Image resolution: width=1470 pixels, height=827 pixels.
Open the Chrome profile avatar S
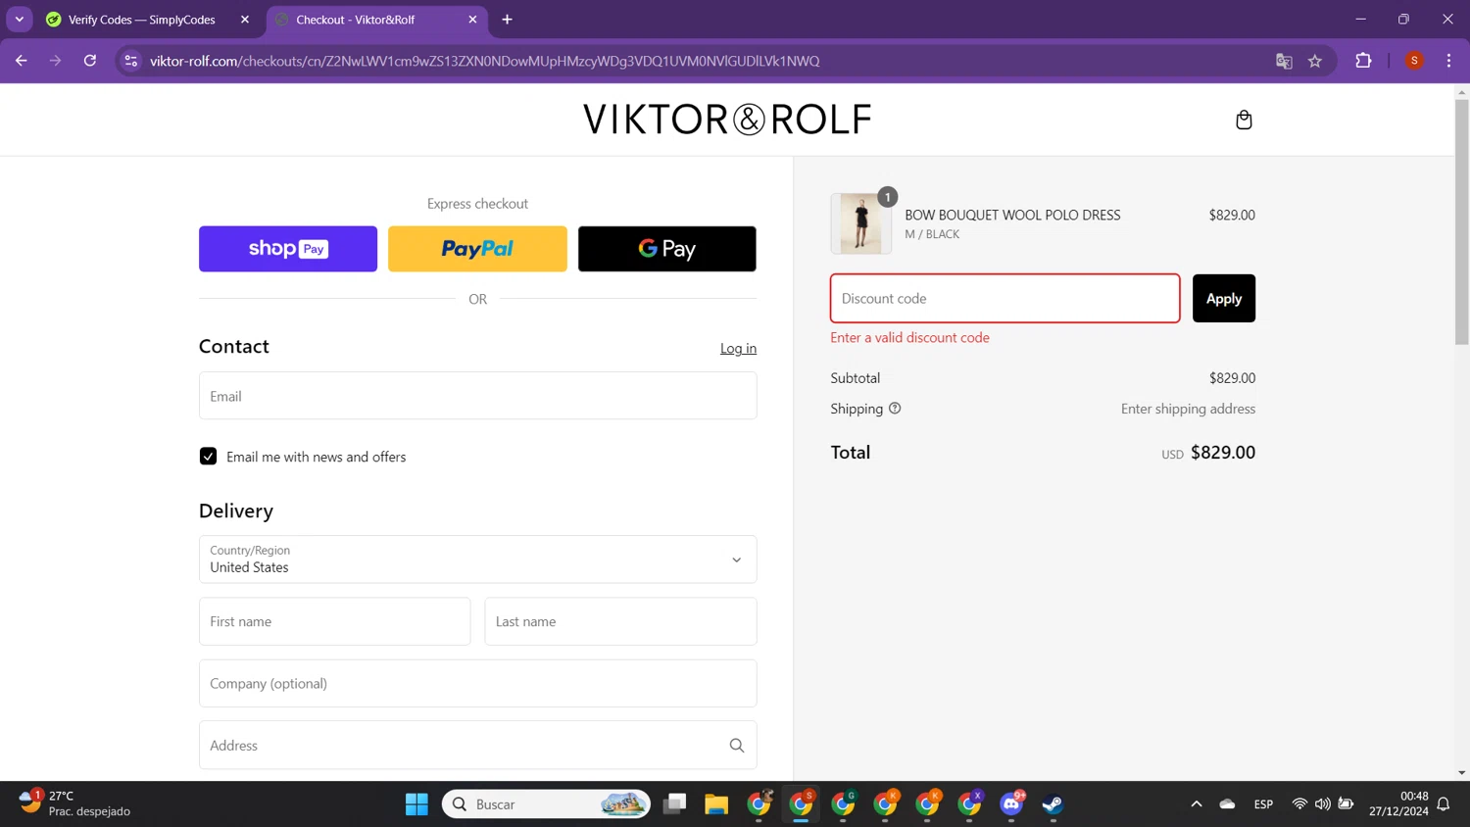point(1414,61)
